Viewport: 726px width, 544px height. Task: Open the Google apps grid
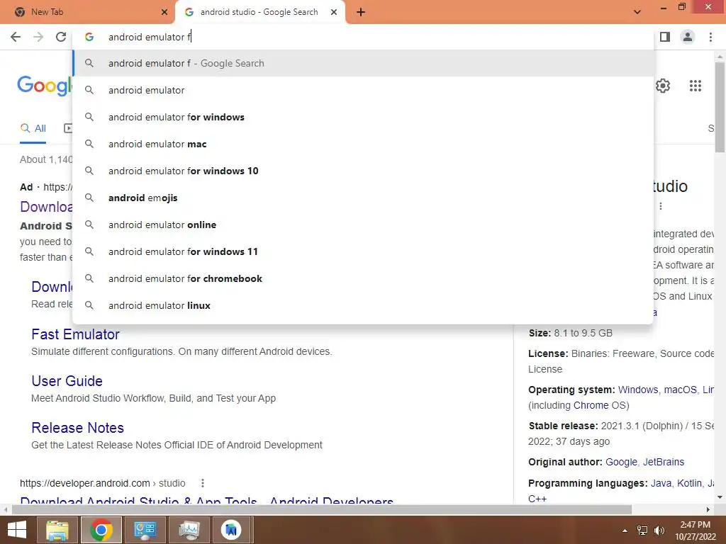(695, 86)
